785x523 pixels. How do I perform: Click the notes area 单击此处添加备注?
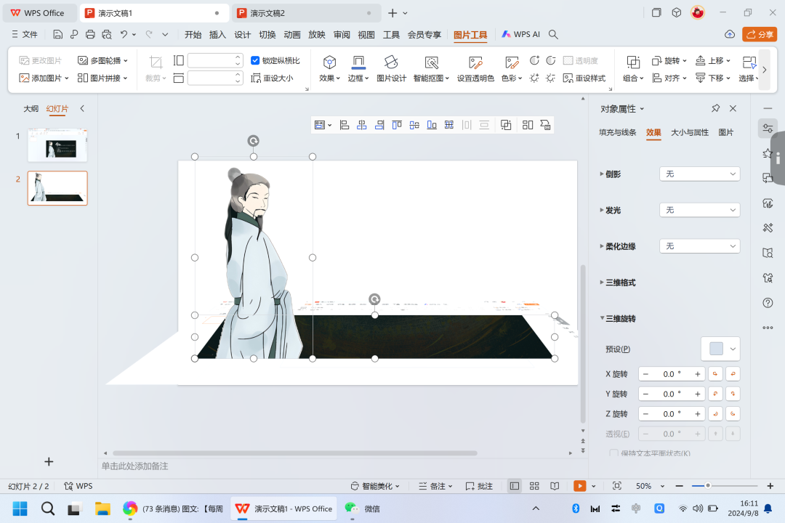point(135,466)
